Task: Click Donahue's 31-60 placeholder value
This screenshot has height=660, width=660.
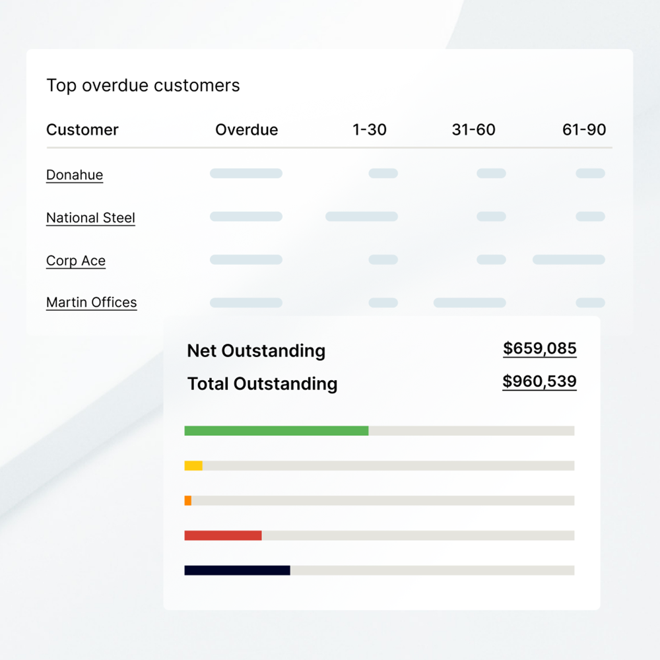Action: pos(491,174)
